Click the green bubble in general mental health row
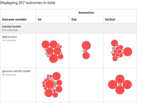This screenshot has width=165, height=103. coord(55,84)
